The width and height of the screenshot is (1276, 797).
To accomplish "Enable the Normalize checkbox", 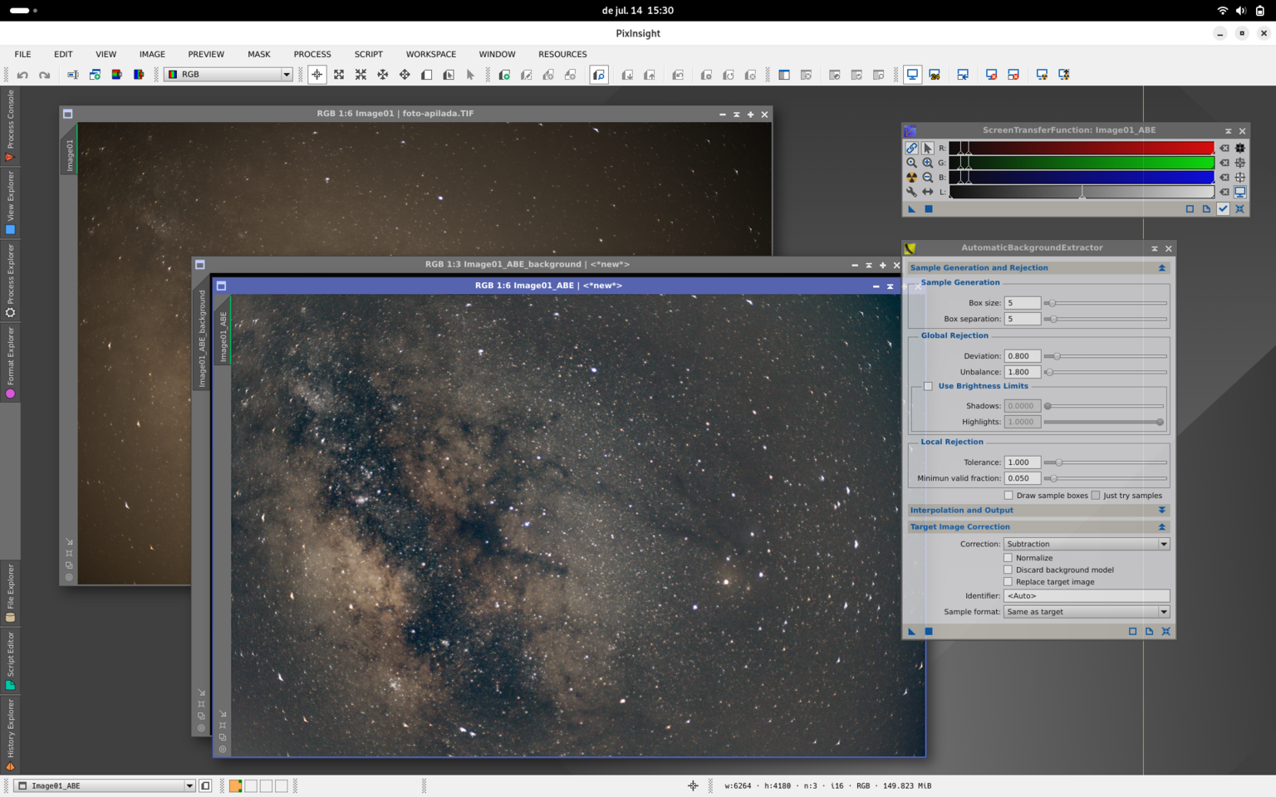I will 1009,558.
